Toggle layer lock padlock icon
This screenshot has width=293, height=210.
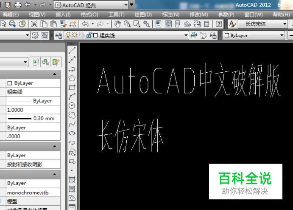tap(89, 35)
